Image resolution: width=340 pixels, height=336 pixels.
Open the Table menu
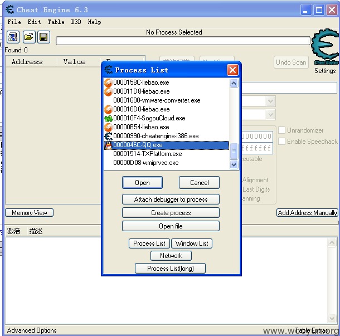coord(56,22)
